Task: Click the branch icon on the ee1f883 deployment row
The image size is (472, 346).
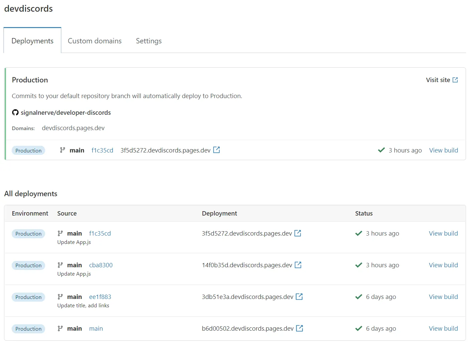Action: (x=60, y=296)
